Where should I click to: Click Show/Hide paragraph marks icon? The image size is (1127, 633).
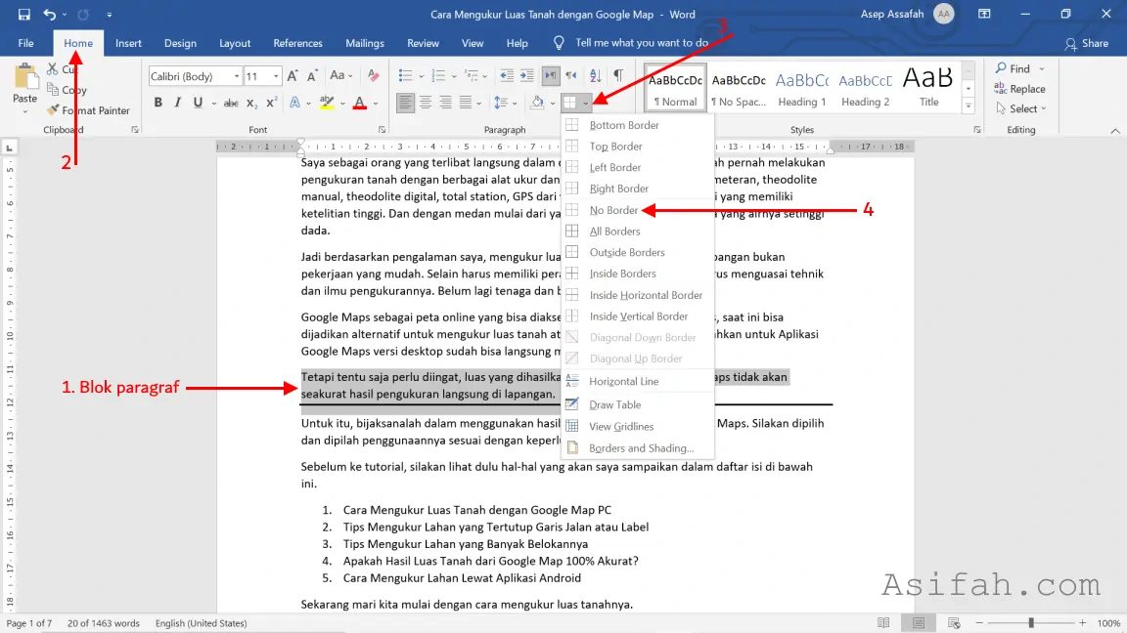(x=618, y=76)
